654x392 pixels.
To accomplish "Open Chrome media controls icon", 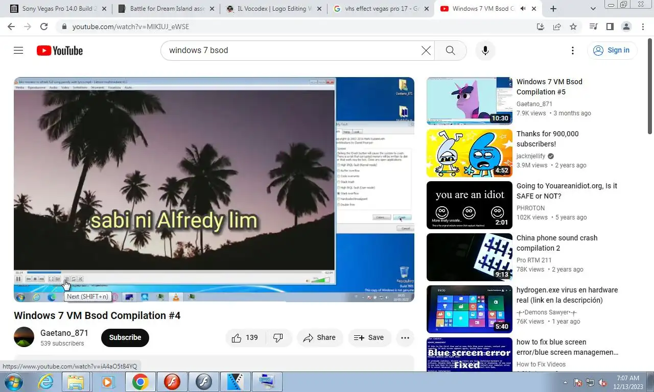I will pyautogui.click(x=593, y=27).
